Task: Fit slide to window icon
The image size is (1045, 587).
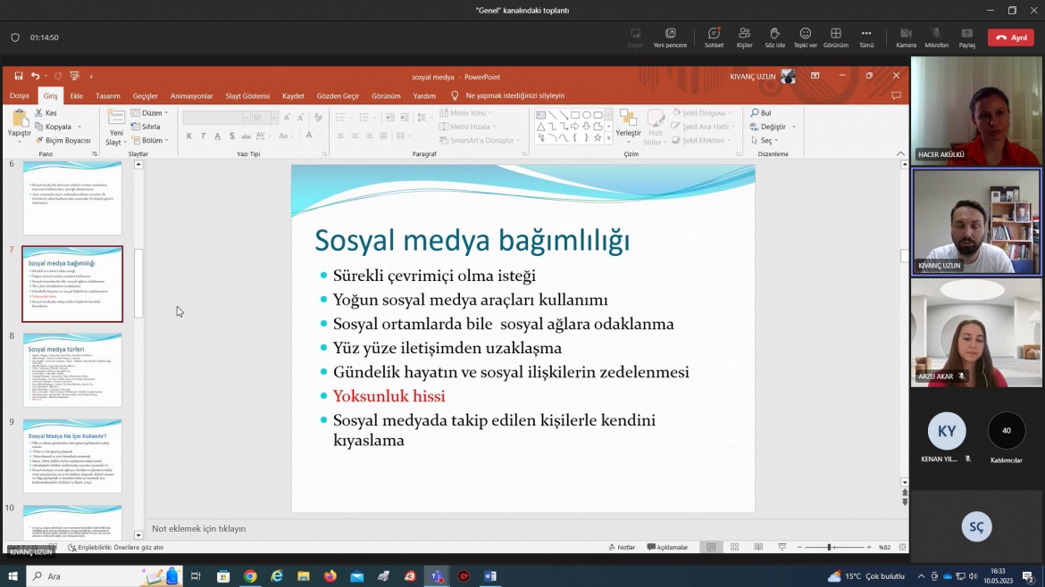Action: pyautogui.click(x=902, y=547)
